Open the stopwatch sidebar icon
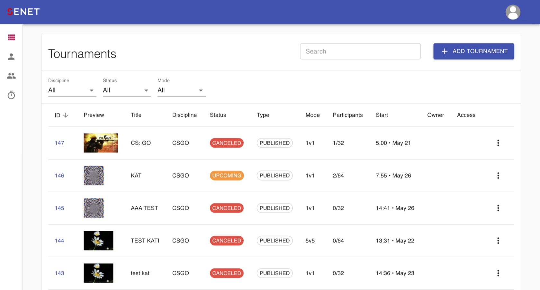This screenshot has height=290, width=540. pyautogui.click(x=11, y=95)
